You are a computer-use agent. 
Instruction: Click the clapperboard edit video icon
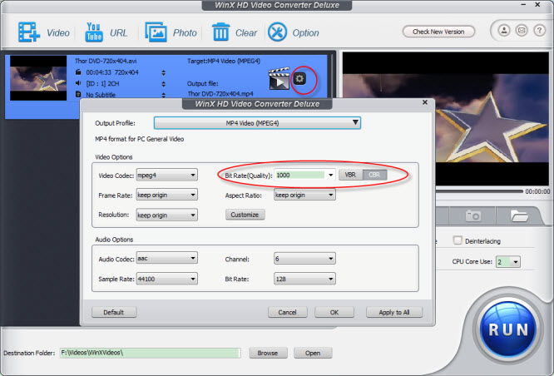click(279, 78)
